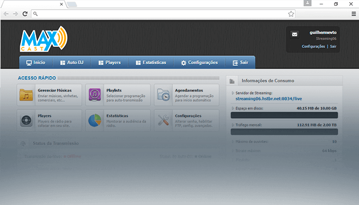The height and width of the screenshot is (205, 359).
Task: Click arrow beside Servidor de Streaming
Action: (233, 93)
